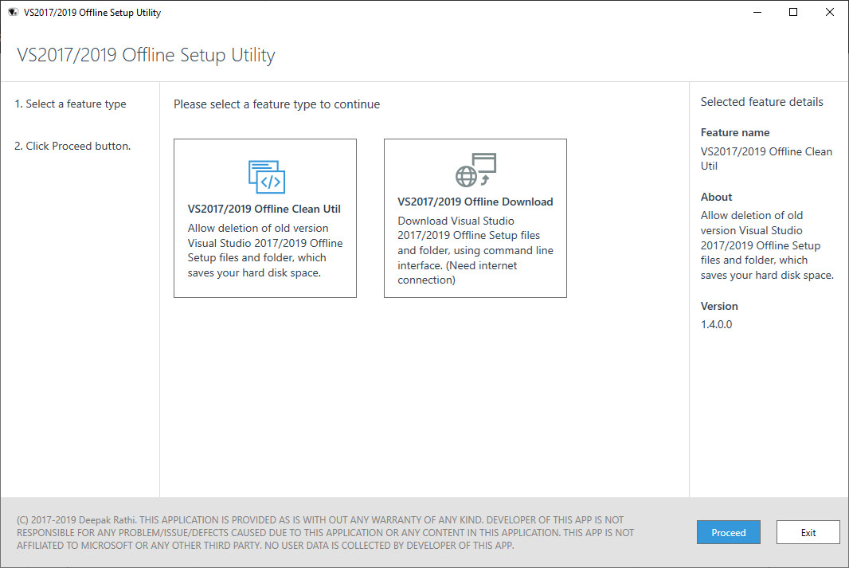Click the Exit button
Screen dimensions: 849x568
click(x=808, y=532)
